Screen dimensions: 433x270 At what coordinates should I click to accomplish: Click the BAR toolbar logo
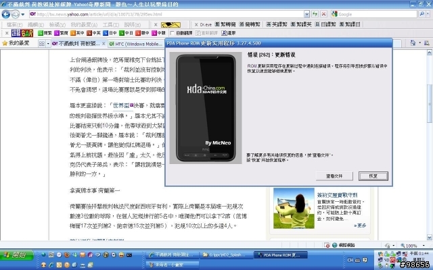pos(22,33)
